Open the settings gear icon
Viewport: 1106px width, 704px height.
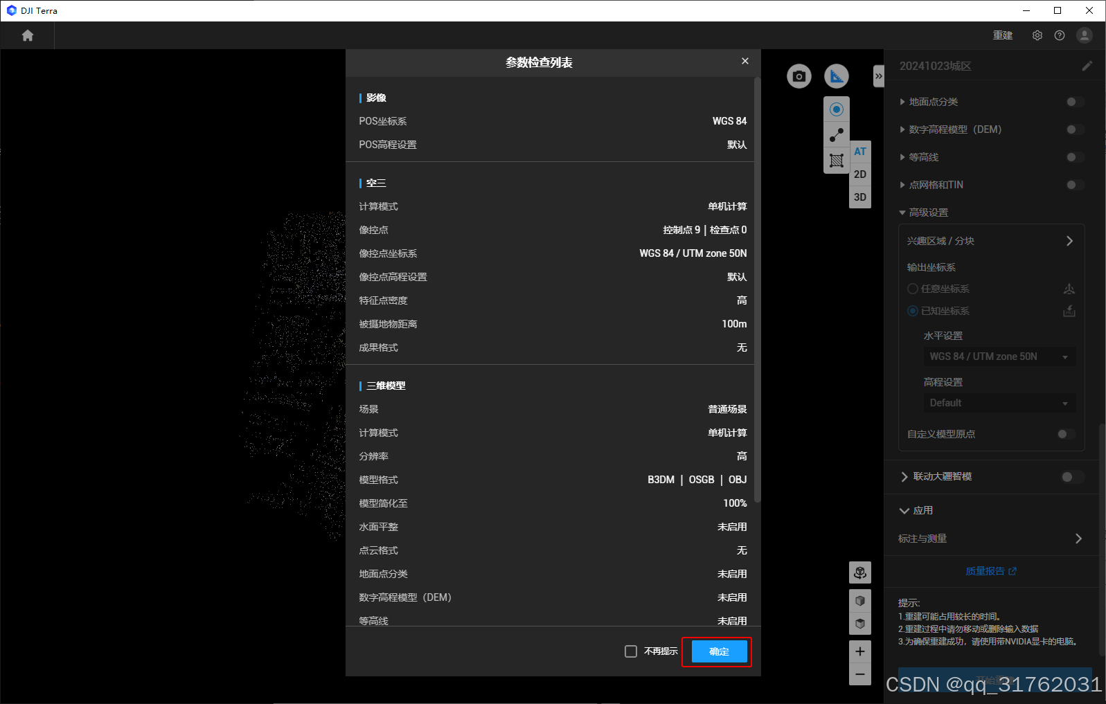(x=1037, y=35)
